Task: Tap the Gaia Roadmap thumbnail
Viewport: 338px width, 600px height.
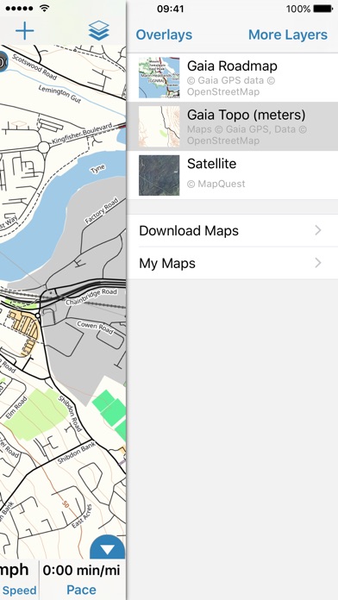Action: 159,78
